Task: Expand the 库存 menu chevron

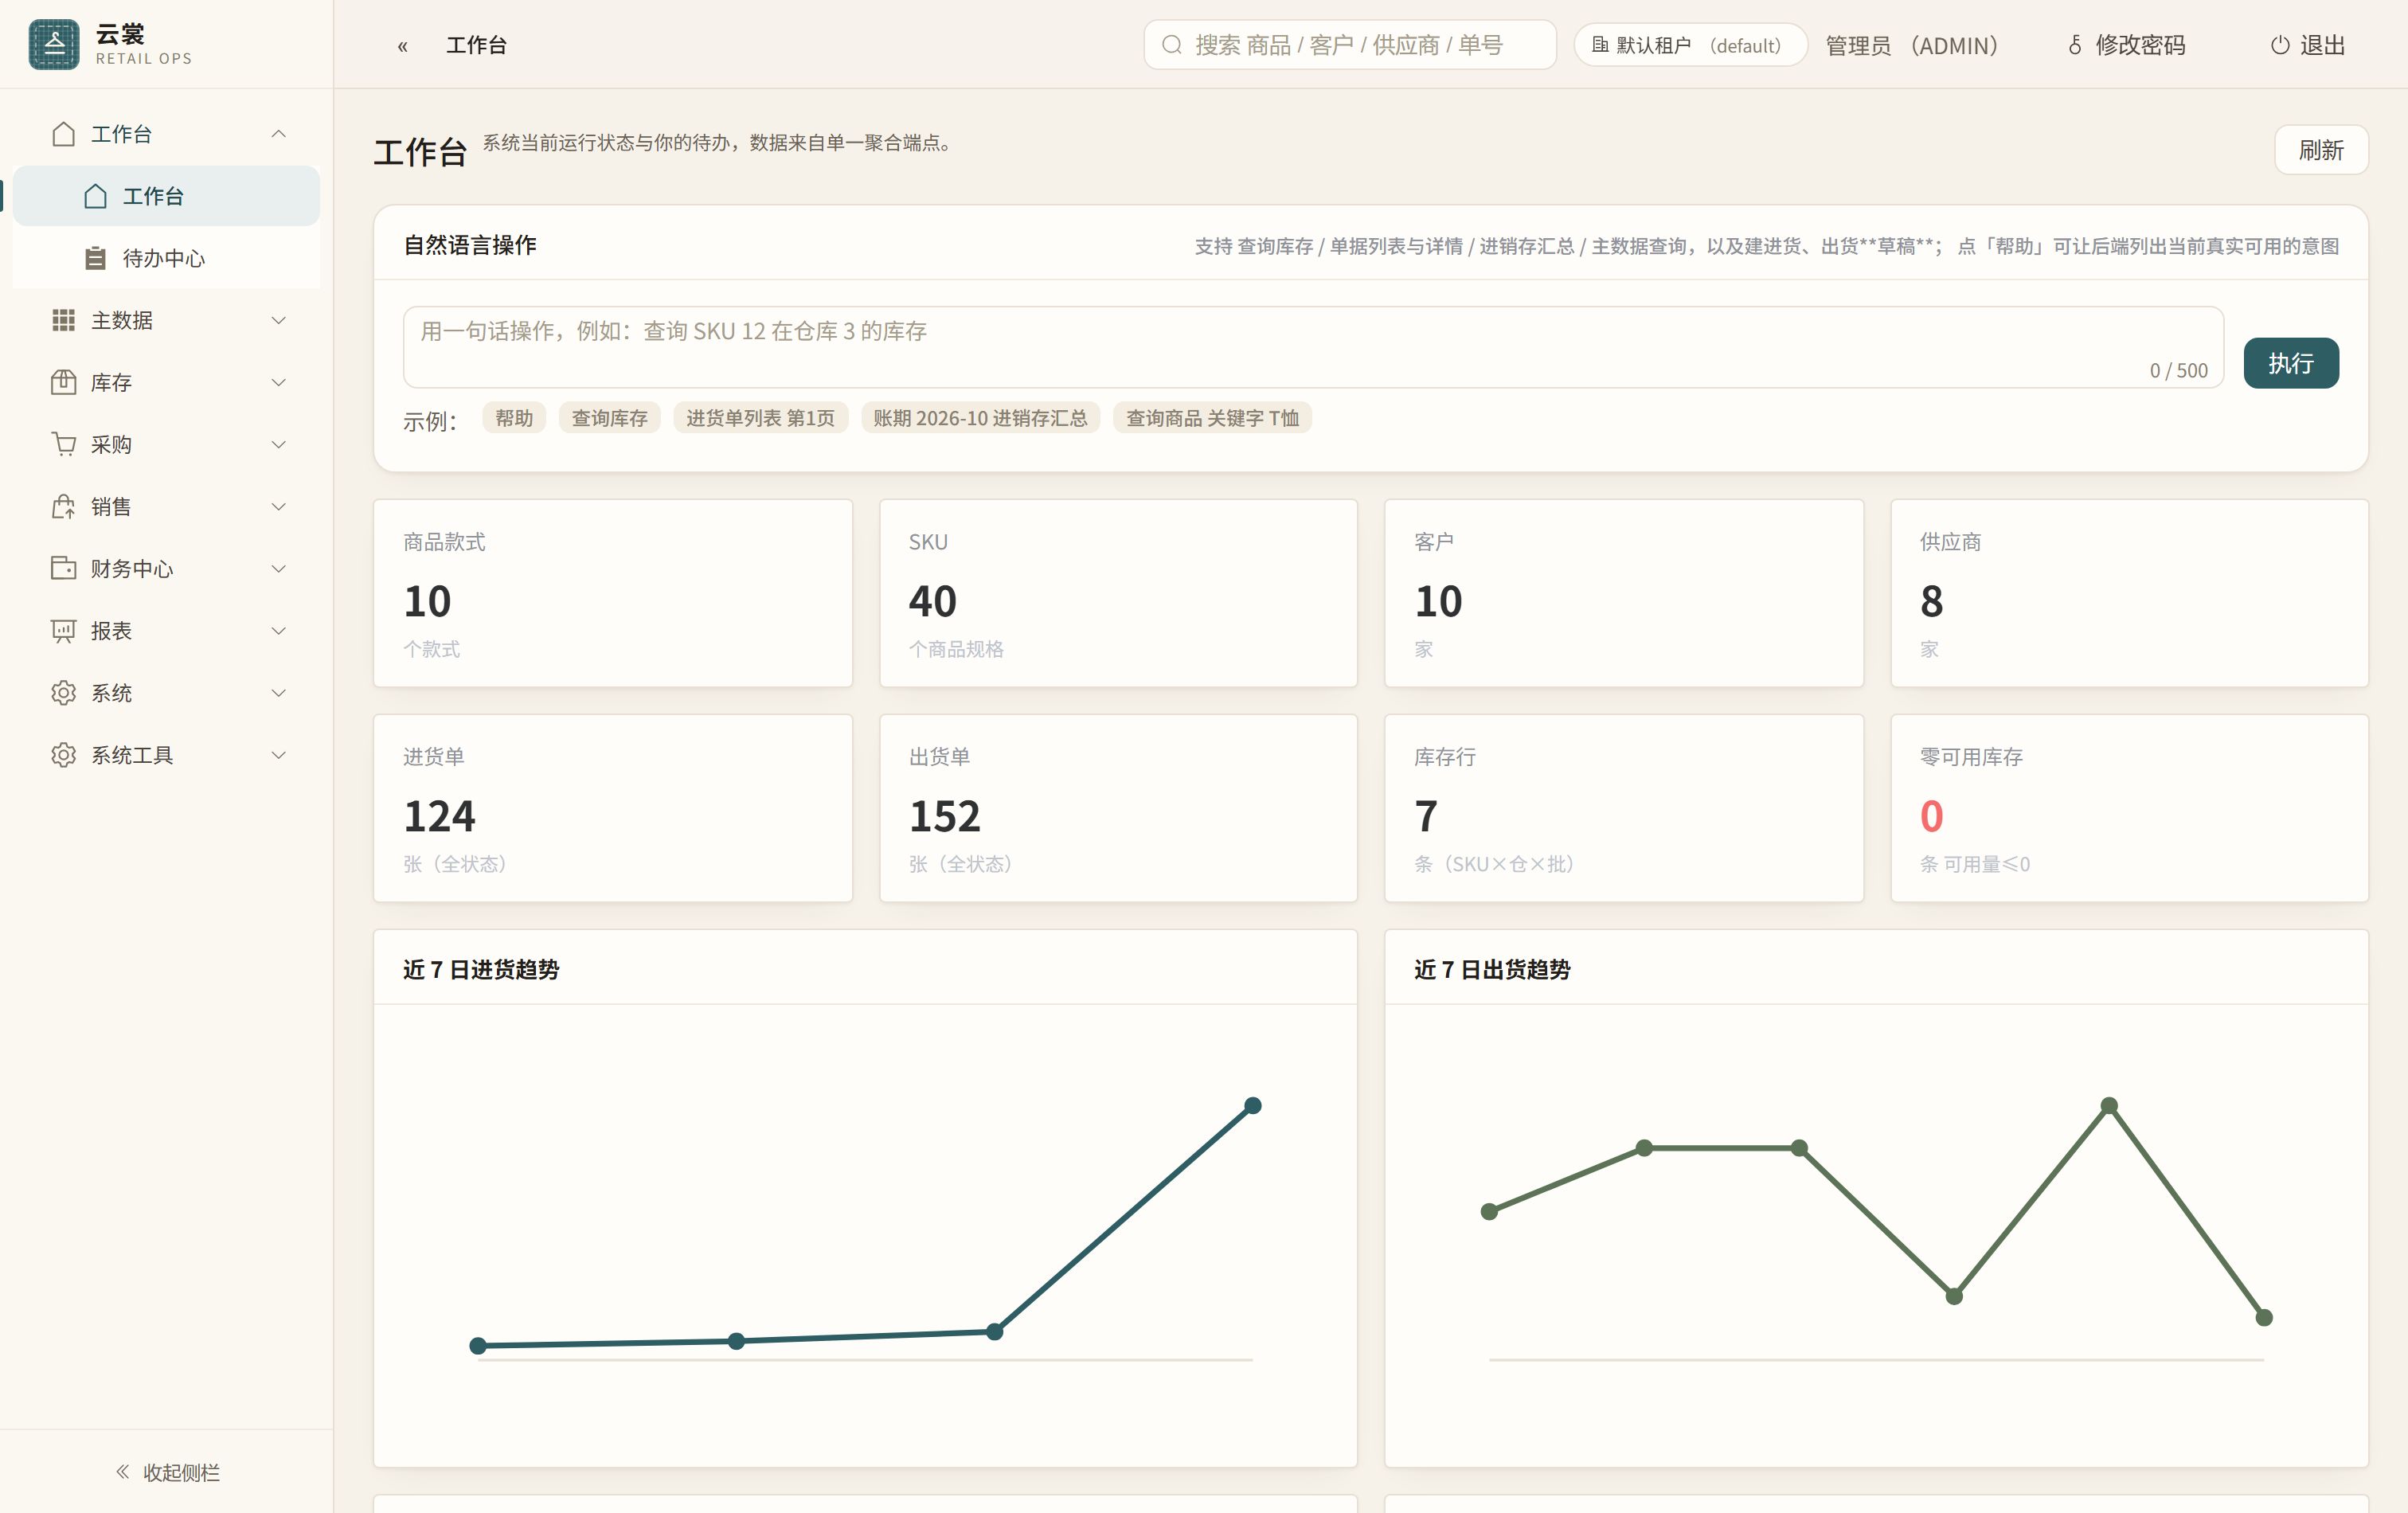Action: pos(279,382)
